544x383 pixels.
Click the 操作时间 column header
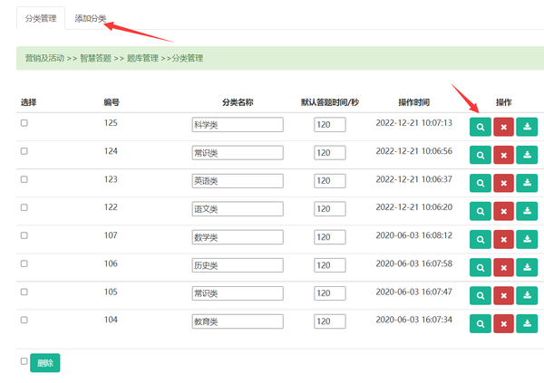pyautogui.click(x=414, y=102)
